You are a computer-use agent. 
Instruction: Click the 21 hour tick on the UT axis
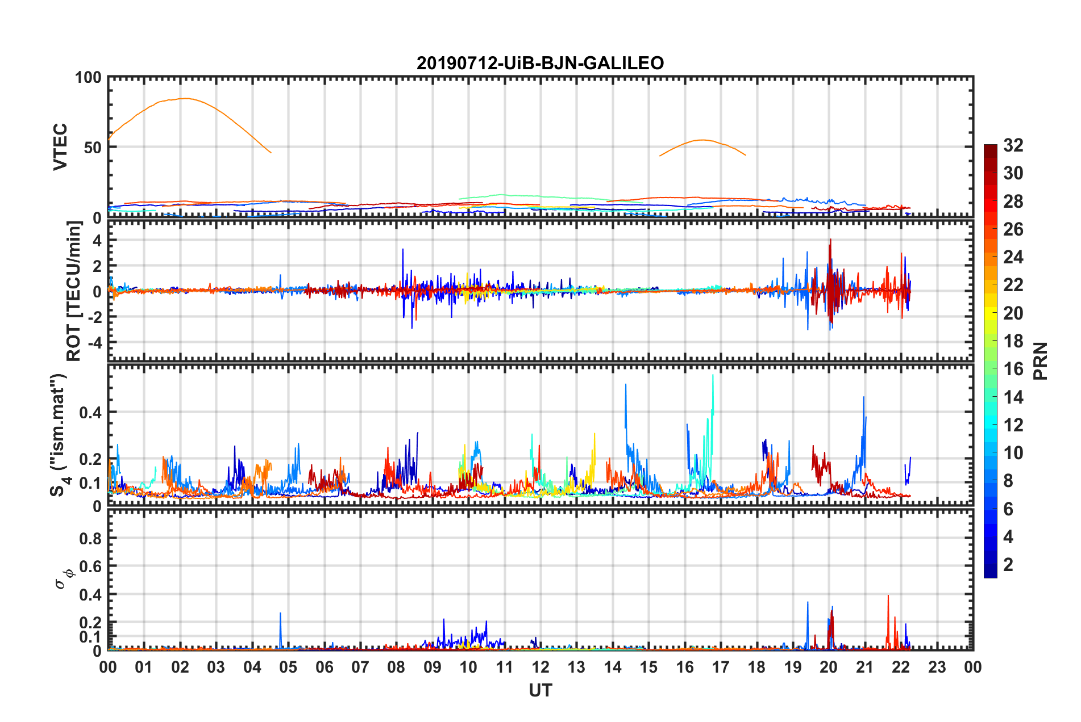pos(865,667)
